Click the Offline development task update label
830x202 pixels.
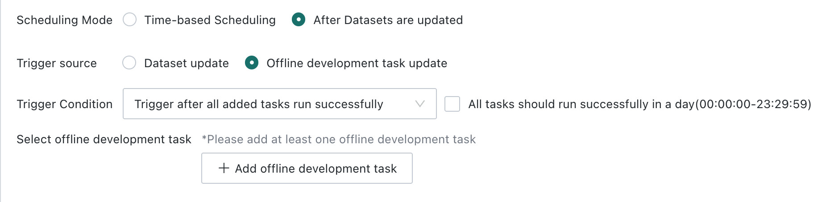pyautogui.click(x=357, y=63)
